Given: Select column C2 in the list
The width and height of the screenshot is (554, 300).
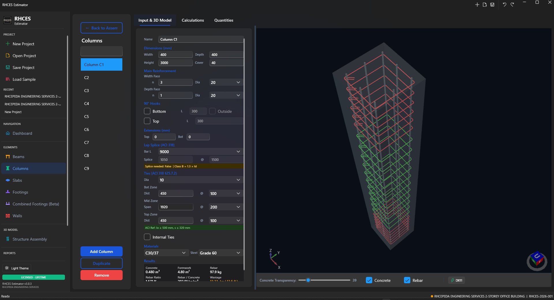Looking at the screenshot, I should click(102, 78).
